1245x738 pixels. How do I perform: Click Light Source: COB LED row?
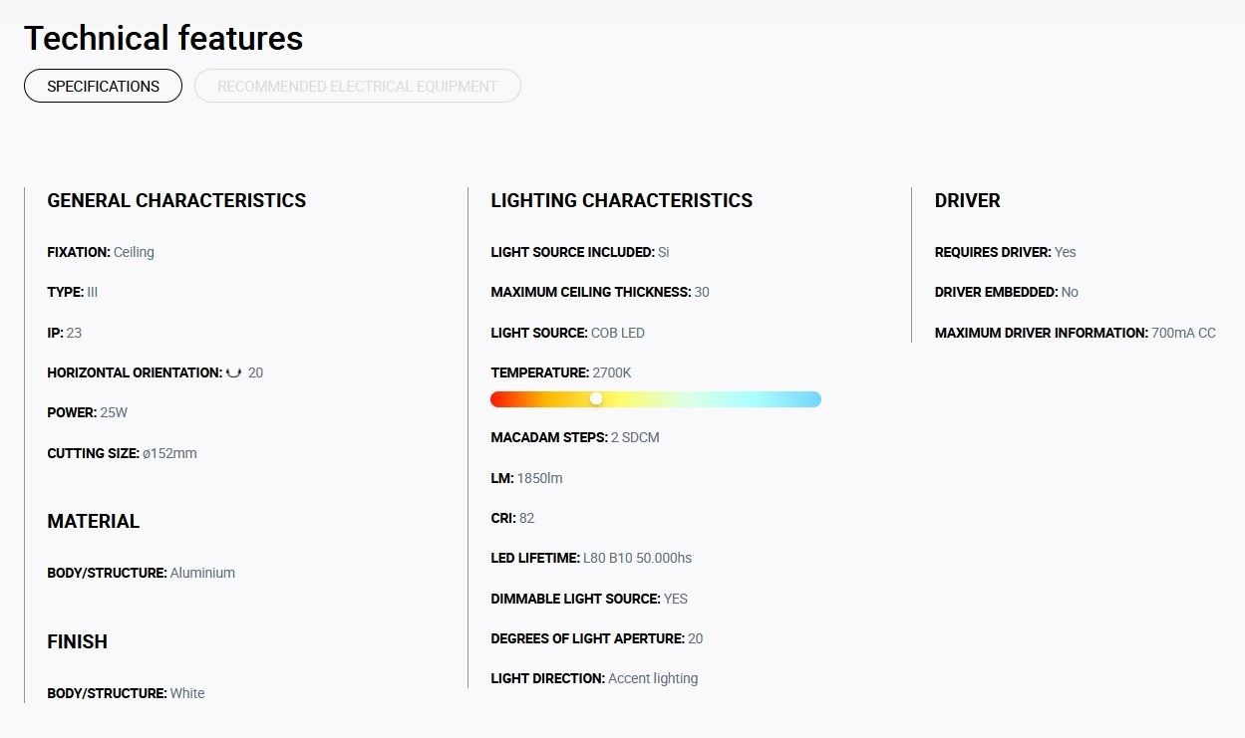pos(568,333)
